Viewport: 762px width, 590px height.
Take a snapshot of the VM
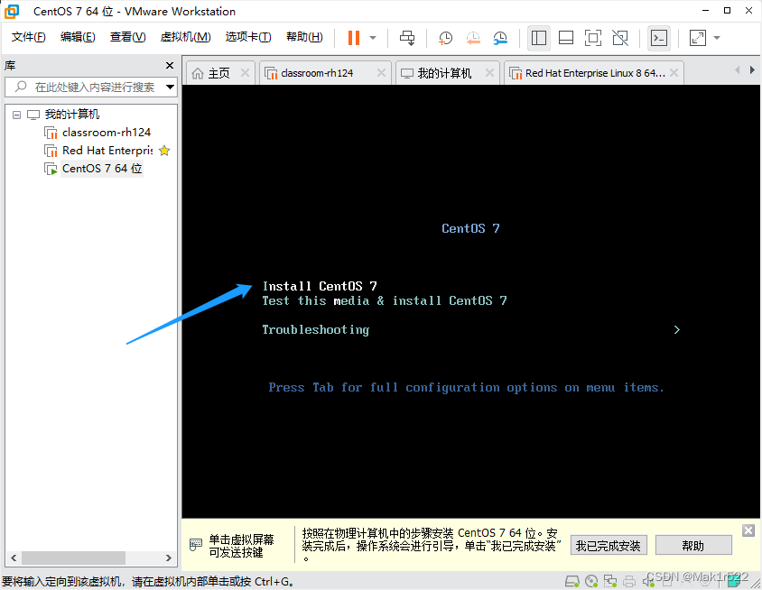click(444, 38)
